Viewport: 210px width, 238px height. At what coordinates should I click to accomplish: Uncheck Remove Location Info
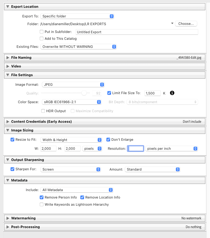pos(82,197)
